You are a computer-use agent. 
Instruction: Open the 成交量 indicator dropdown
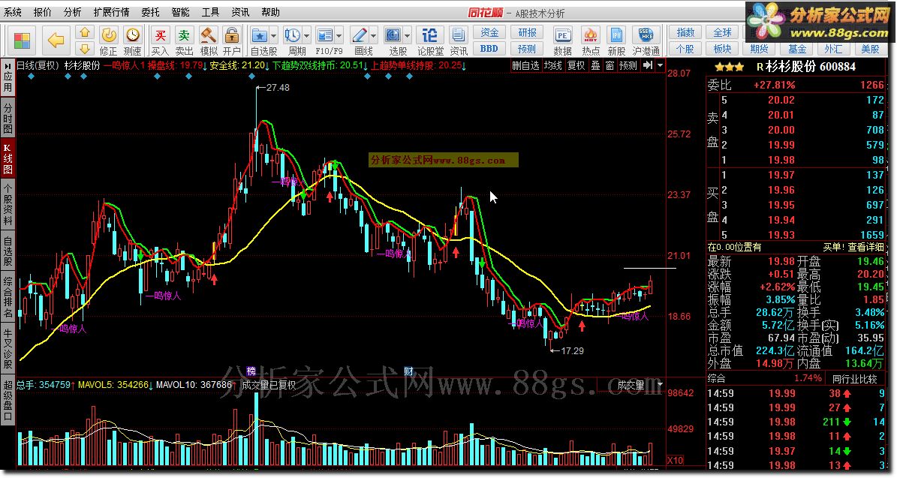click(660, 385)
